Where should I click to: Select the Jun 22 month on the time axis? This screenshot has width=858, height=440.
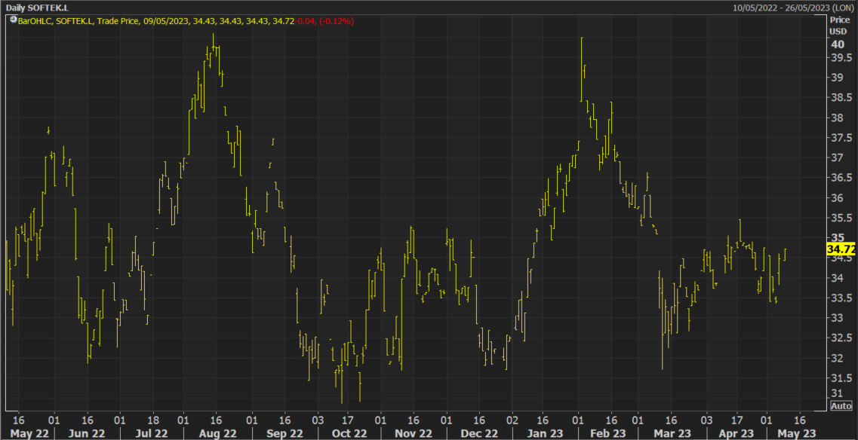(87, 433)
